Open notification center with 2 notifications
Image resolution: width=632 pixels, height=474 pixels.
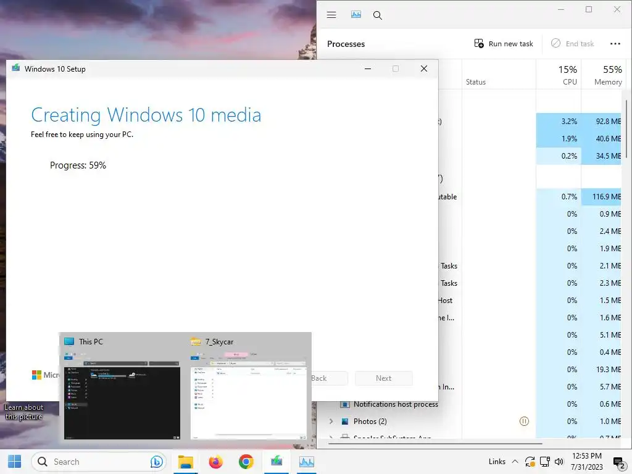[x=618, y=462]
